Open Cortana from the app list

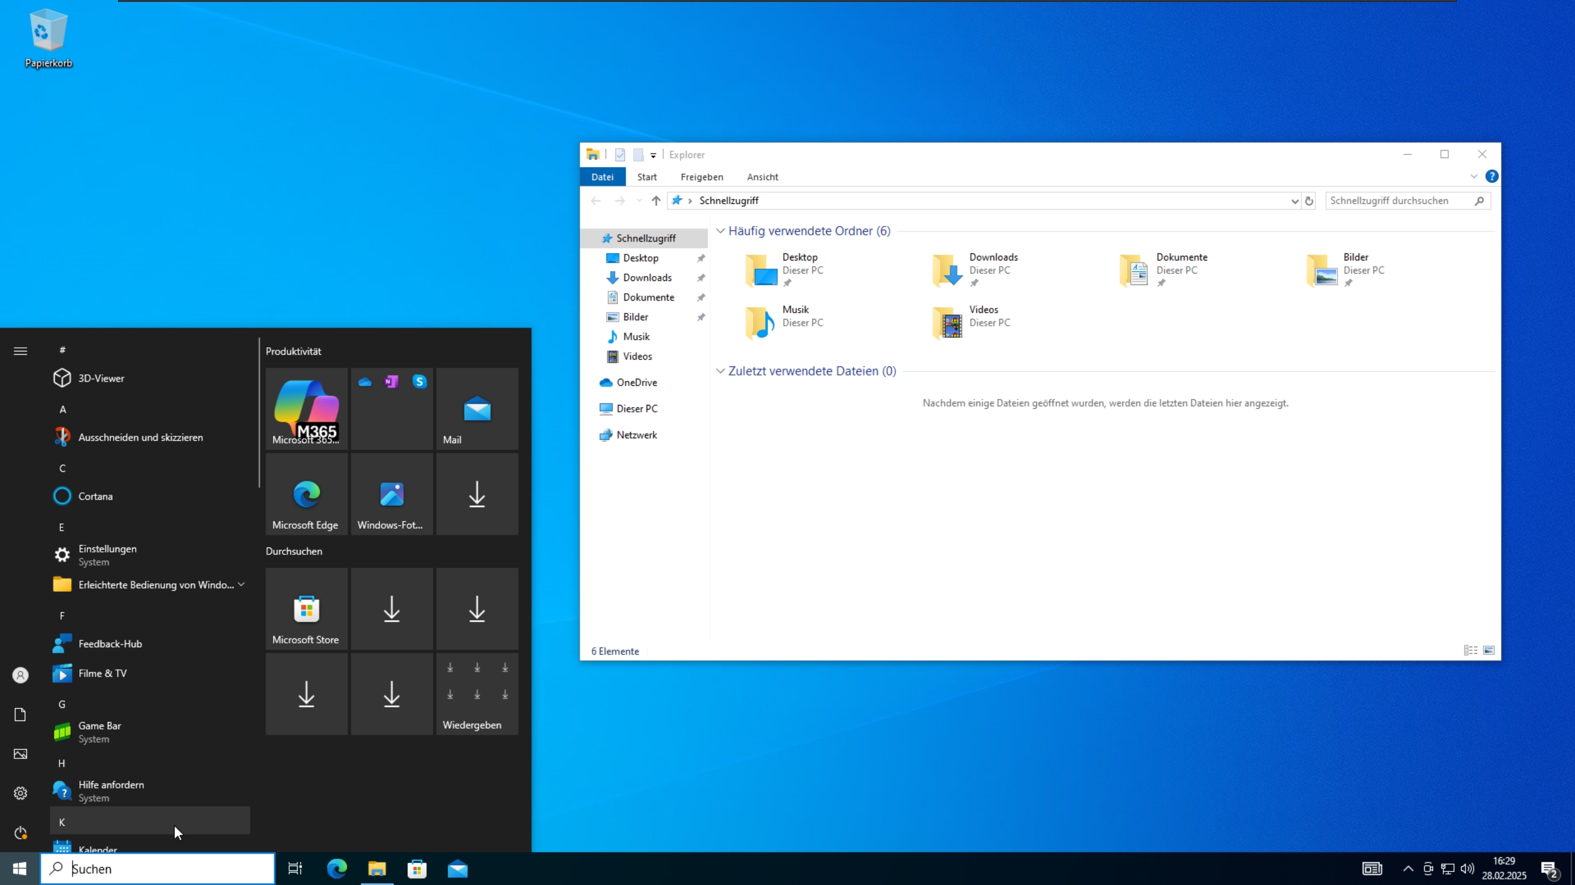tap(95, 497)
